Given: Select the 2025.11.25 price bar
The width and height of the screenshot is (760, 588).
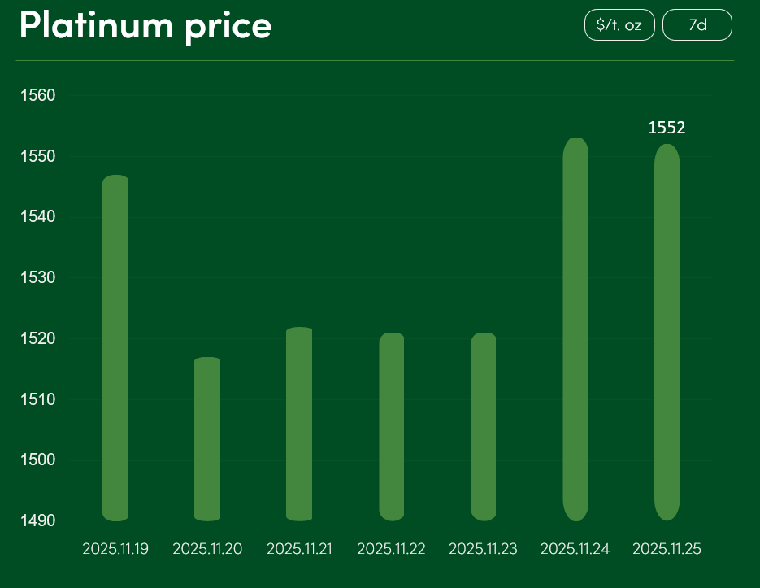Looking at the screenshot, I should click(667, 332).
